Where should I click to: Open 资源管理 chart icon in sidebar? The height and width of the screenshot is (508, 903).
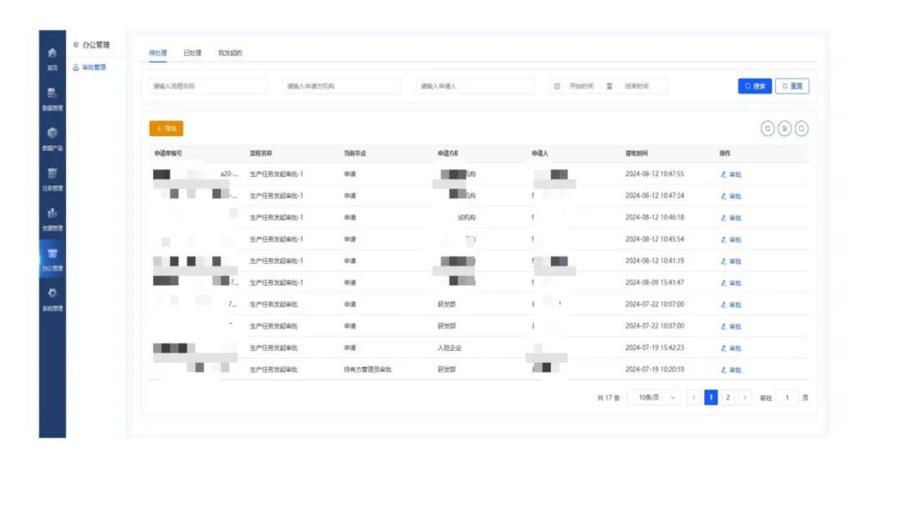[53, 213]
